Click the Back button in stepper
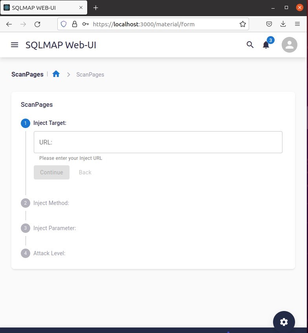Screen dimensions: 308x333 click(x=85, y=172)
